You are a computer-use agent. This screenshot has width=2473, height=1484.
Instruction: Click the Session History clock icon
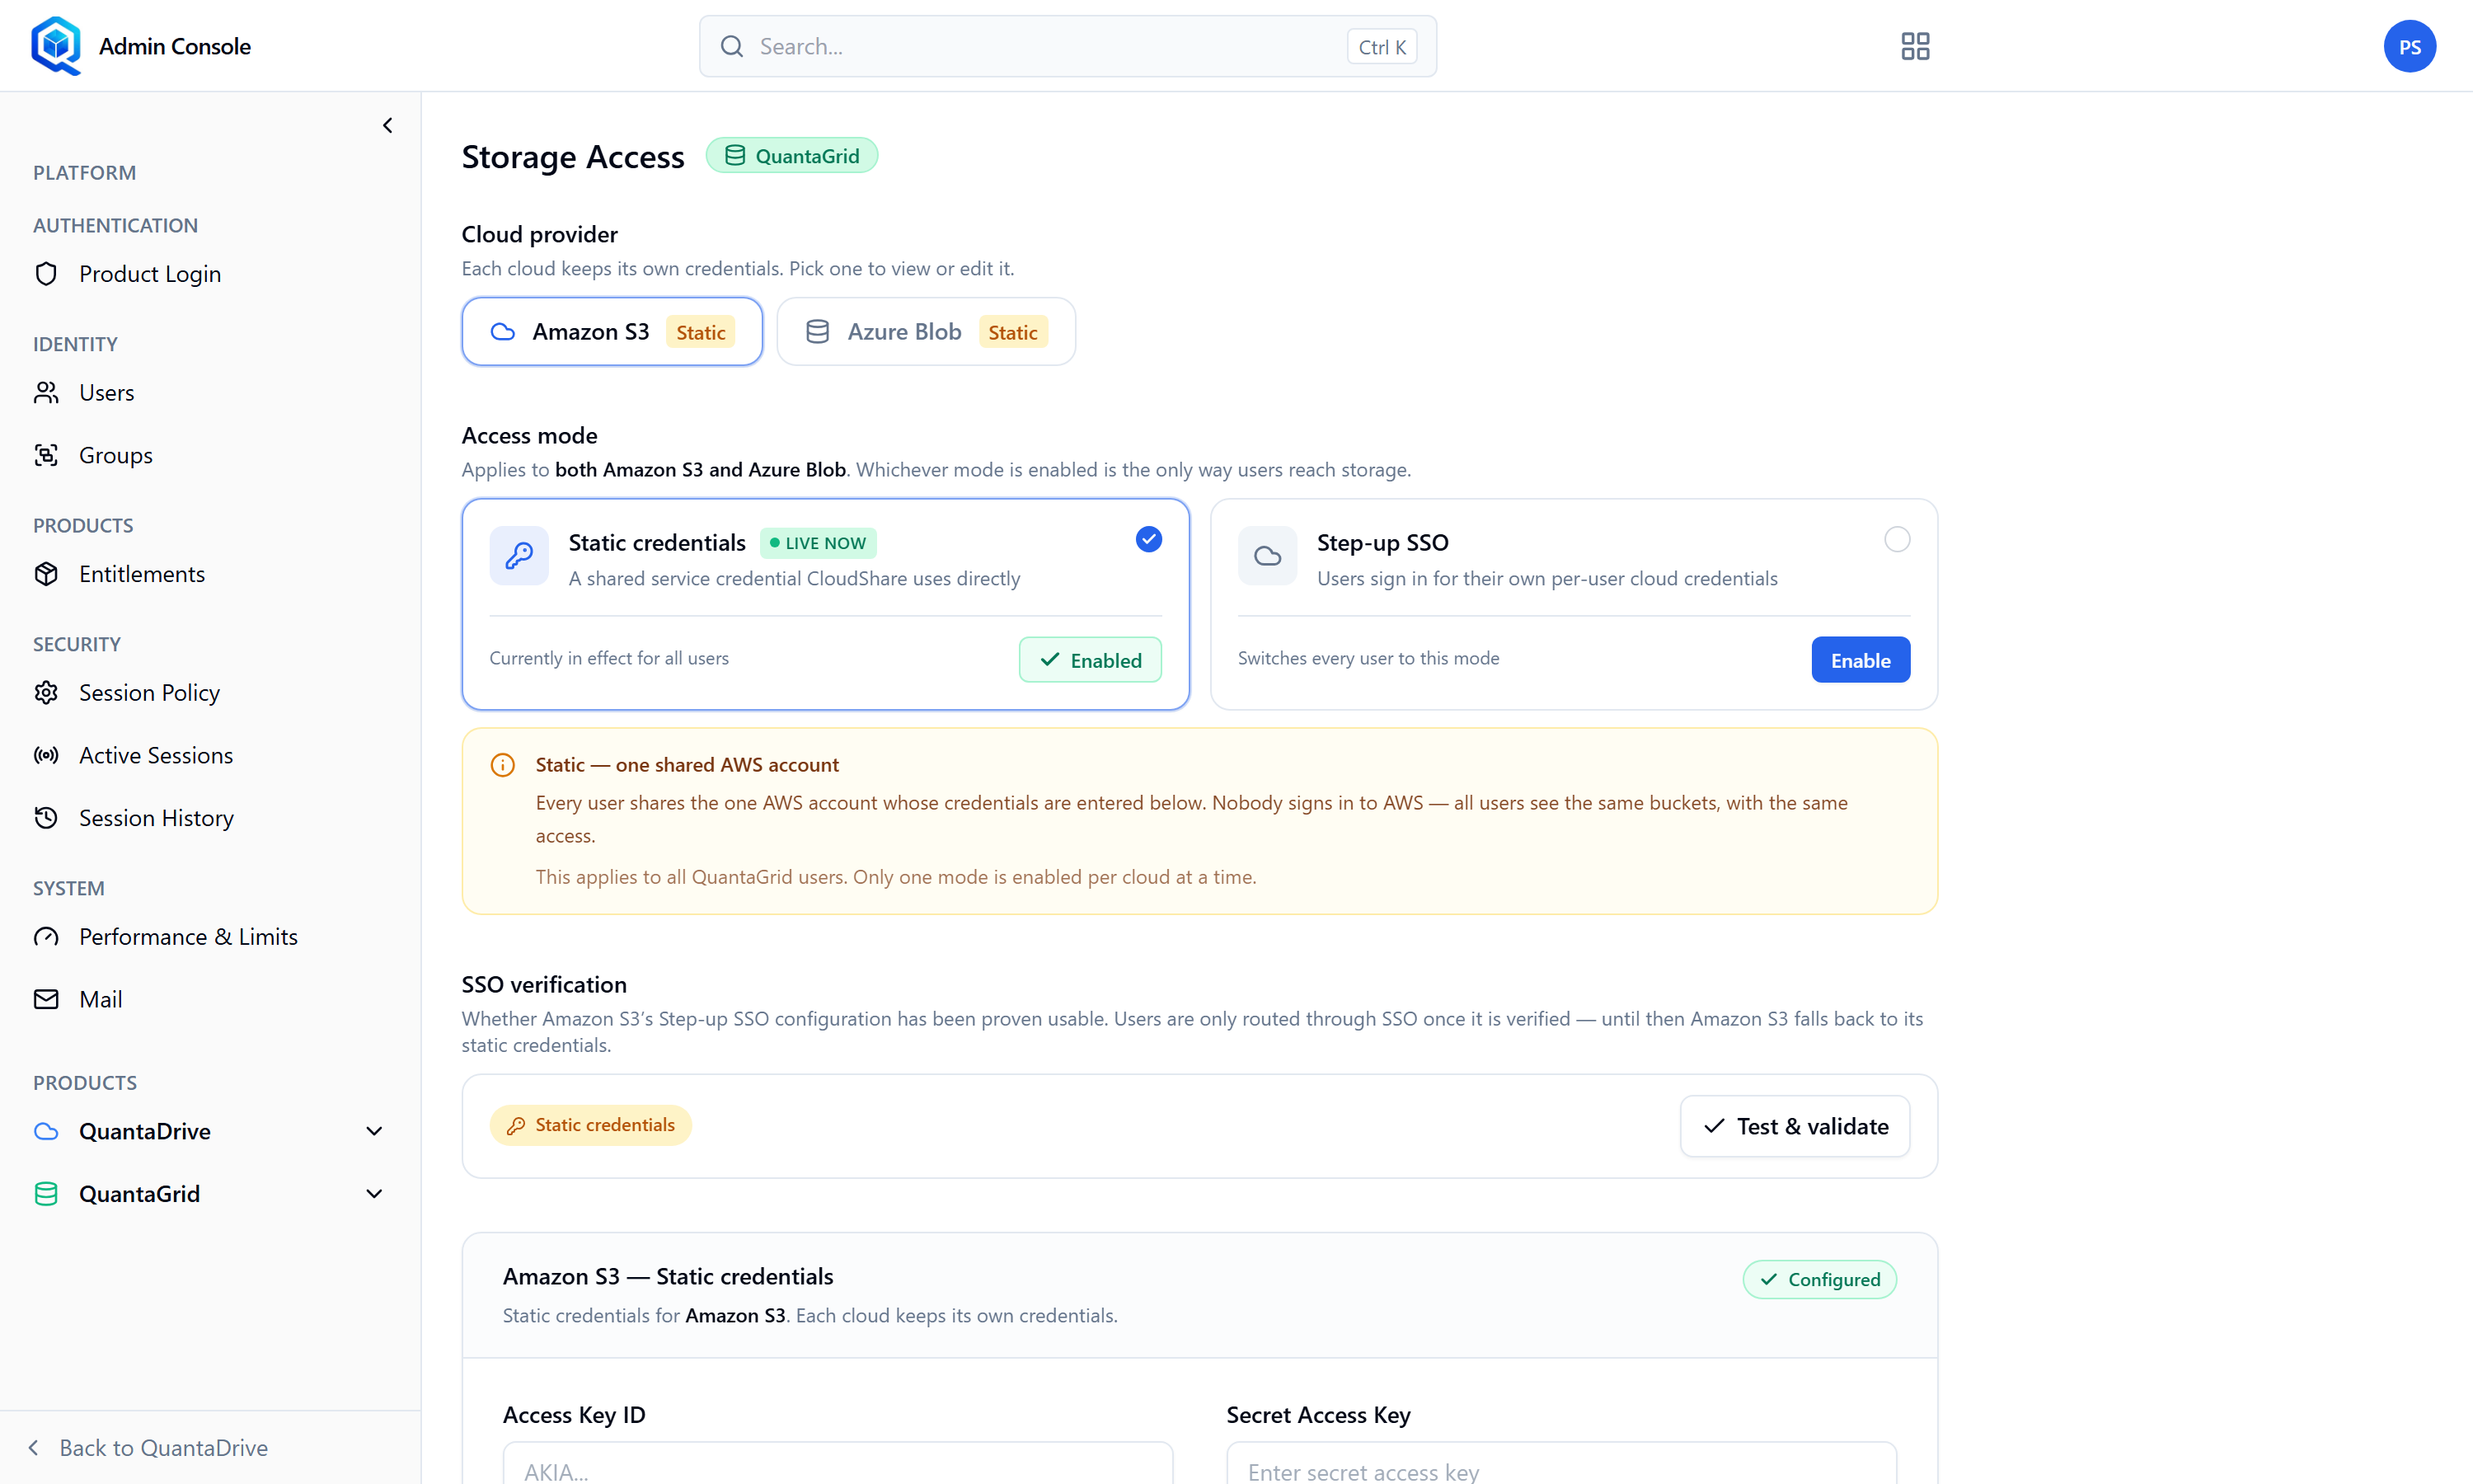tap(46, 818)
